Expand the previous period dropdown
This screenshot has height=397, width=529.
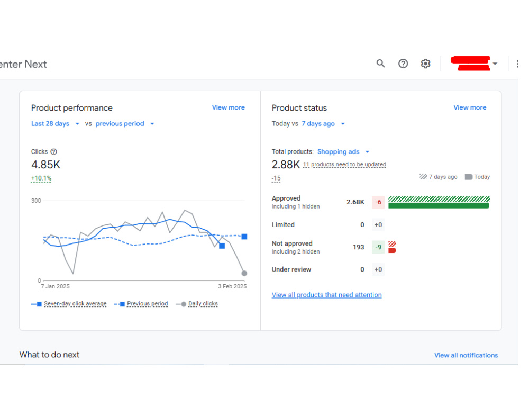125,123
